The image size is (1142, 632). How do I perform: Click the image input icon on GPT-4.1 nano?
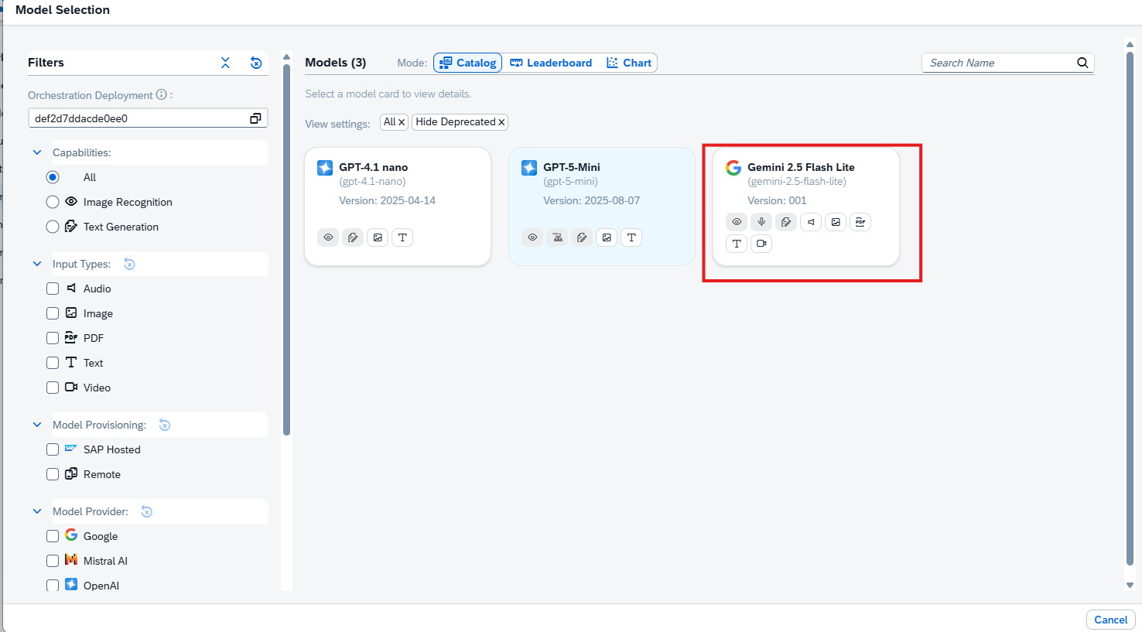[378, 237]
